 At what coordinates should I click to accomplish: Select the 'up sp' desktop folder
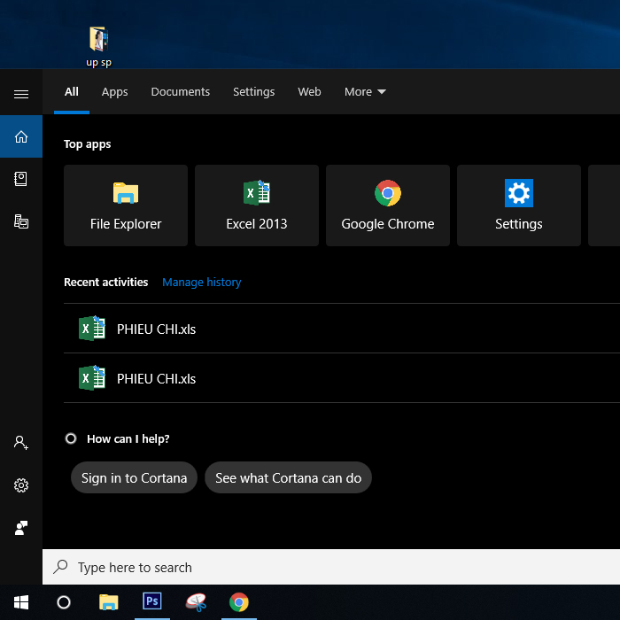click(x=99, y=47)
